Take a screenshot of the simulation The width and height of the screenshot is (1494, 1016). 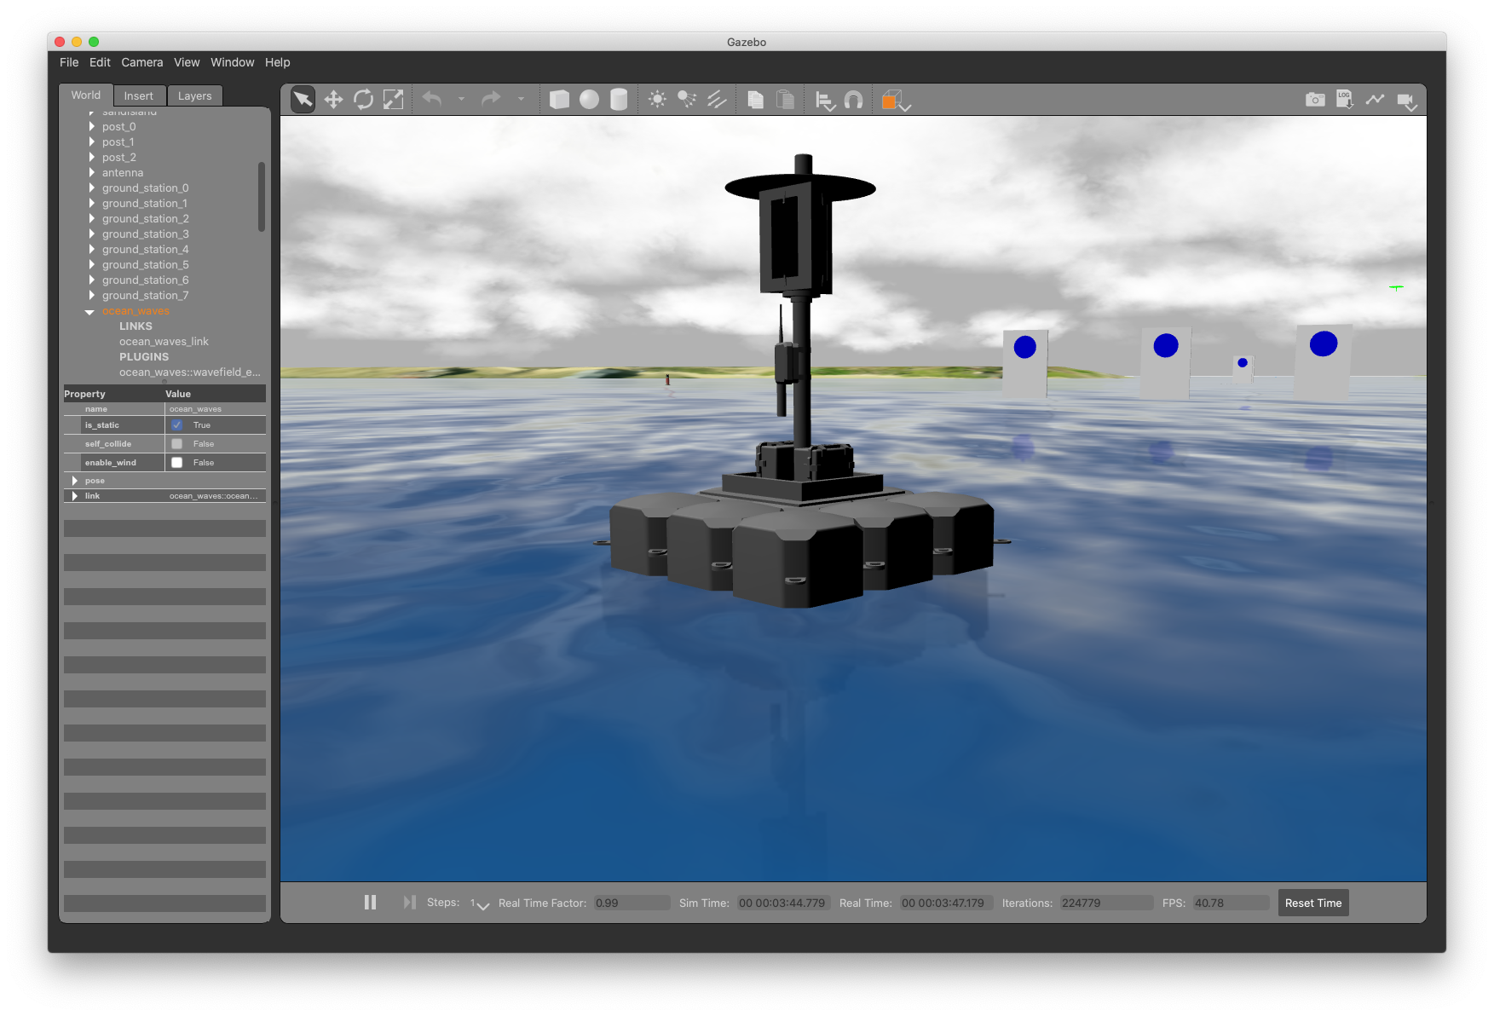(1313, 99)
